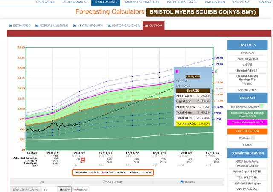Click the light green Est. Dividends Declared swatch
The height and width of the screenshot is (192, 273).
click(261, 106)
